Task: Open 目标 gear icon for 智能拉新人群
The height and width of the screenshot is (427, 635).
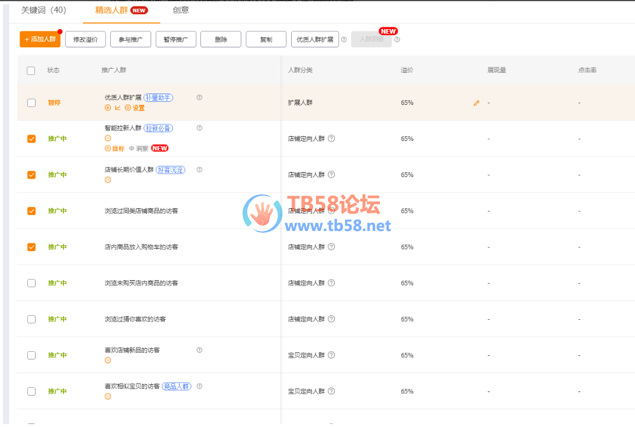Action: pos(108,149)
